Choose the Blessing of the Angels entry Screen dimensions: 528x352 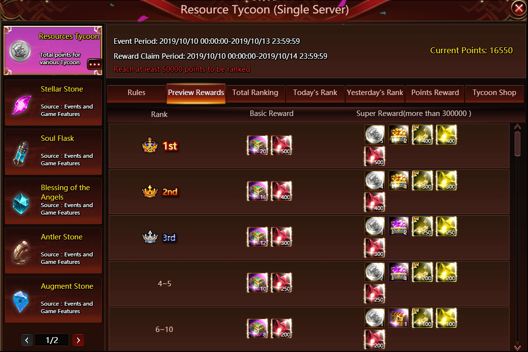53,201
